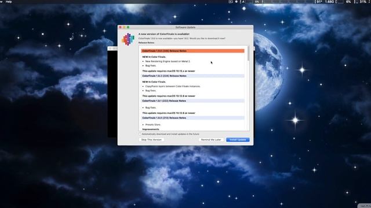Click the Software Update title bar text
This screenshot has width=371, height=208.
[x=185, y=27]
